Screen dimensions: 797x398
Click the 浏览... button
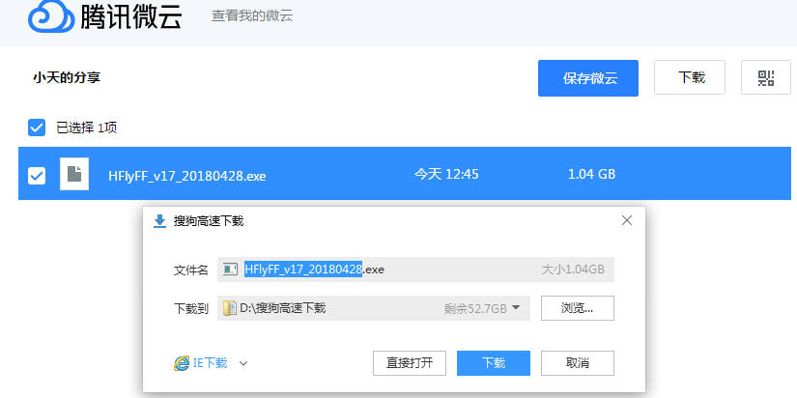[x=578, y=308]
